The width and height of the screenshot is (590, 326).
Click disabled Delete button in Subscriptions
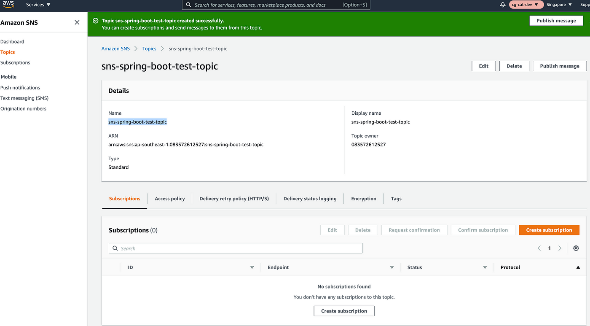363,230
